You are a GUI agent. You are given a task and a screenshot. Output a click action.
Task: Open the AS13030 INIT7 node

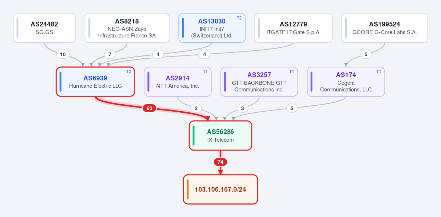coord(212,28)
